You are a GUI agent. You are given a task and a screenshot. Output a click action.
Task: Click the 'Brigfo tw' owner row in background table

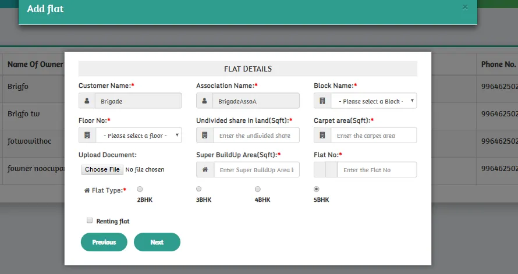[x=23, y=114]
